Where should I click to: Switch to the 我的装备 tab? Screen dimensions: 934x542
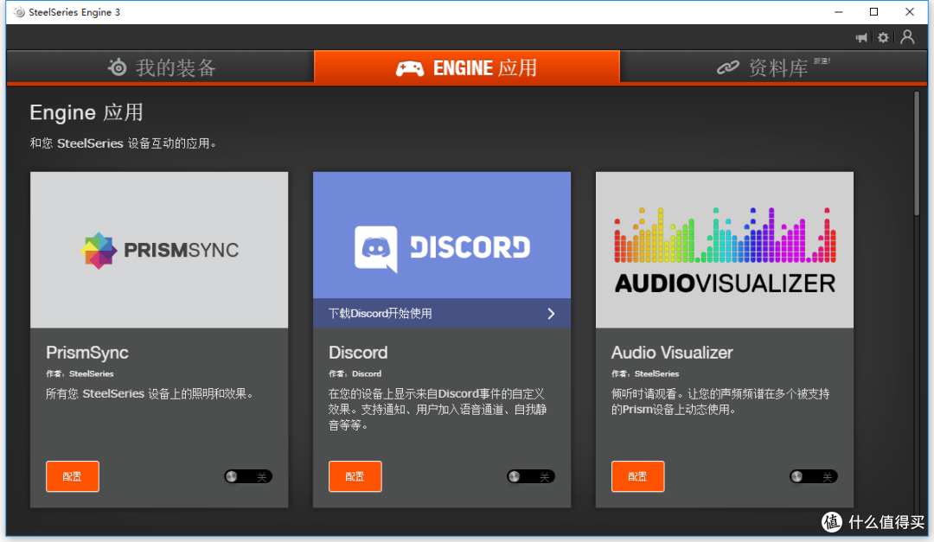click(160, 67)
